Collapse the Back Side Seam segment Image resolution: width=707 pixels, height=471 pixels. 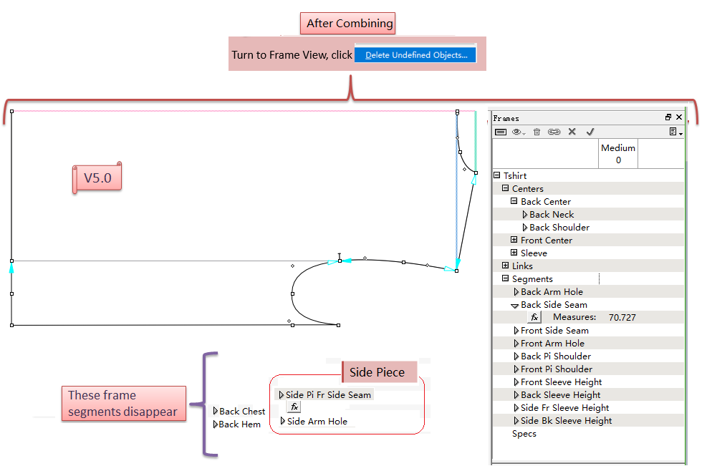coord(516,305)
